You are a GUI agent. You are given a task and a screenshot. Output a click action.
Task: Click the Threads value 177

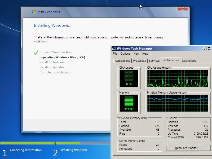point(206,126)
